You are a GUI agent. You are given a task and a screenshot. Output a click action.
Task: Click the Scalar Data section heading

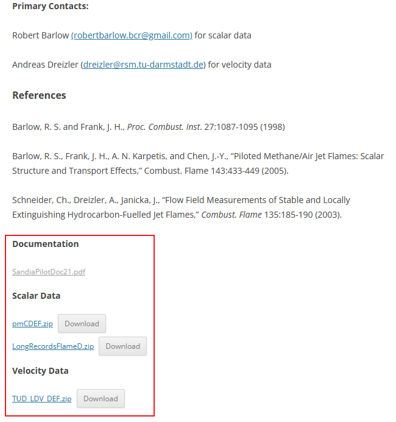click(x=36, y=296)
